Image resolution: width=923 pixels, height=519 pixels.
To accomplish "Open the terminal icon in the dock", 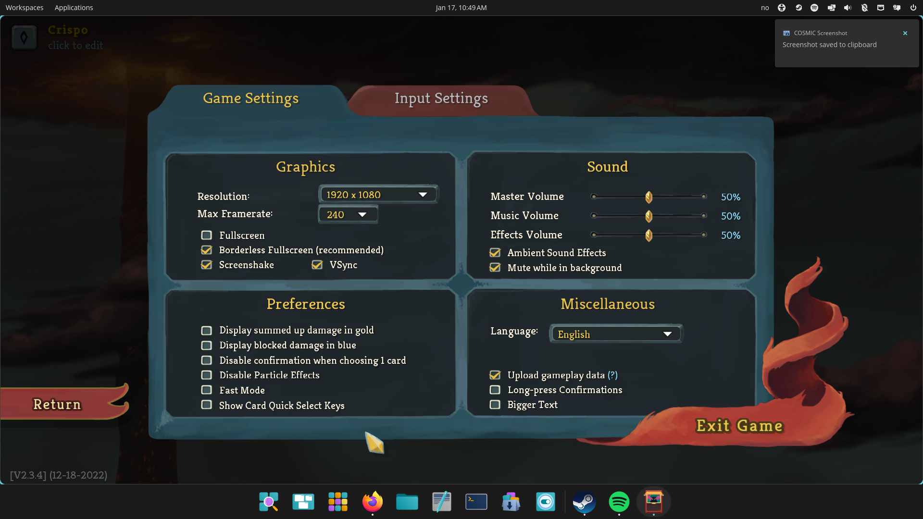I will (x=476, y=502).
